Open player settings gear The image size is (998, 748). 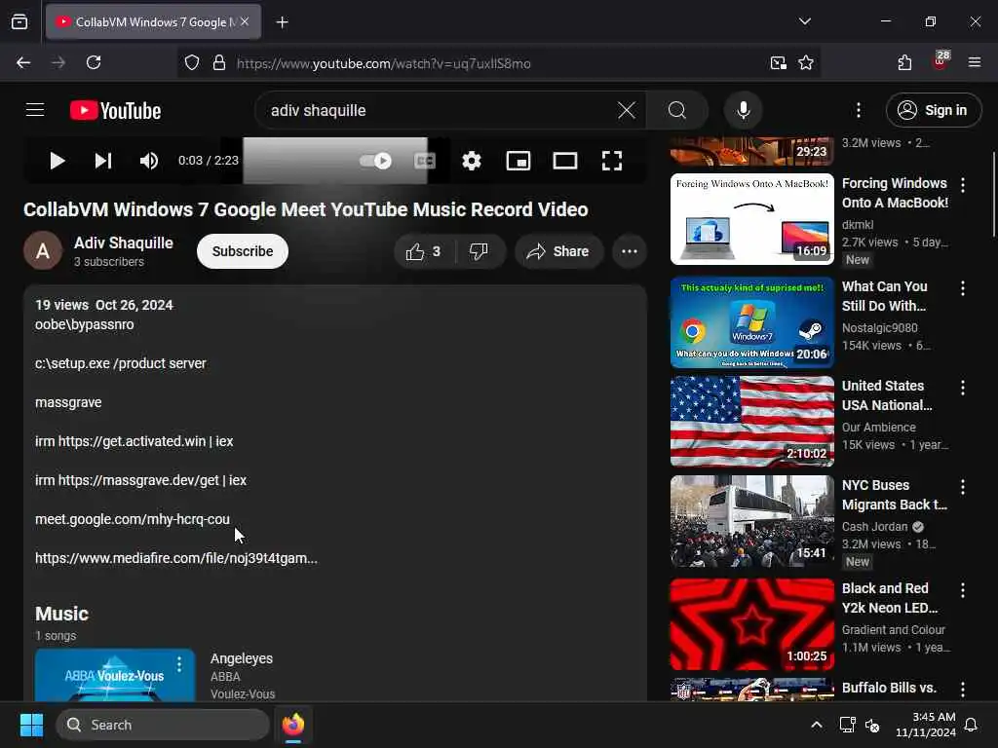[x=471, y=161]
